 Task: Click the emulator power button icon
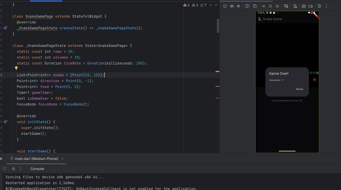[x=225, y=6]
